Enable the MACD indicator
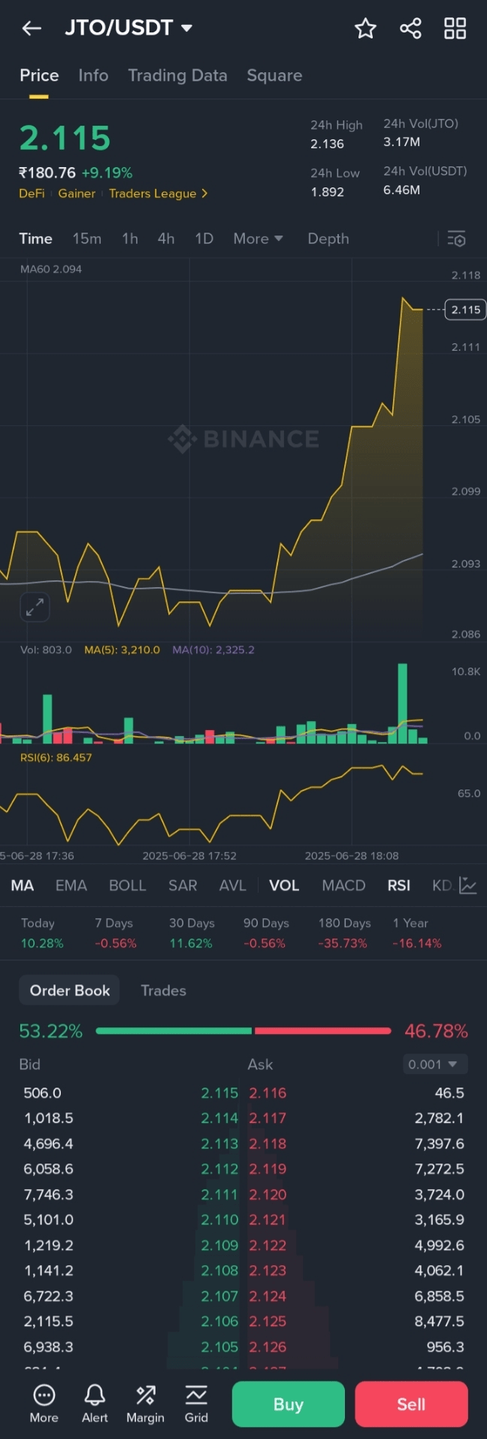Viewport: 487px width, 1439px height. pyautogui.click(x=343, y=886)
